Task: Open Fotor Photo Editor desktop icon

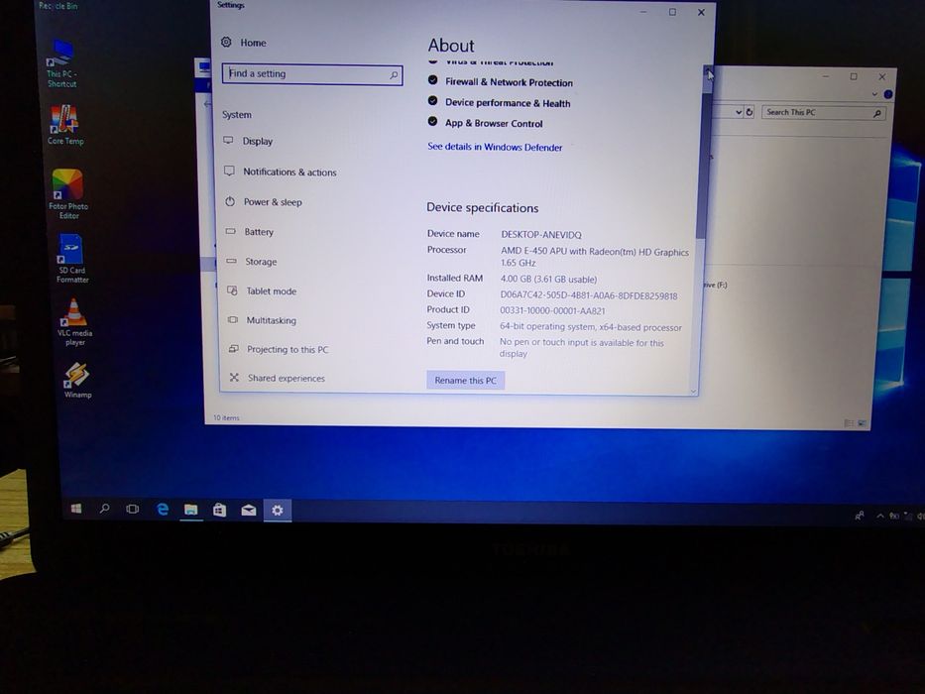Action: (67, 194)
